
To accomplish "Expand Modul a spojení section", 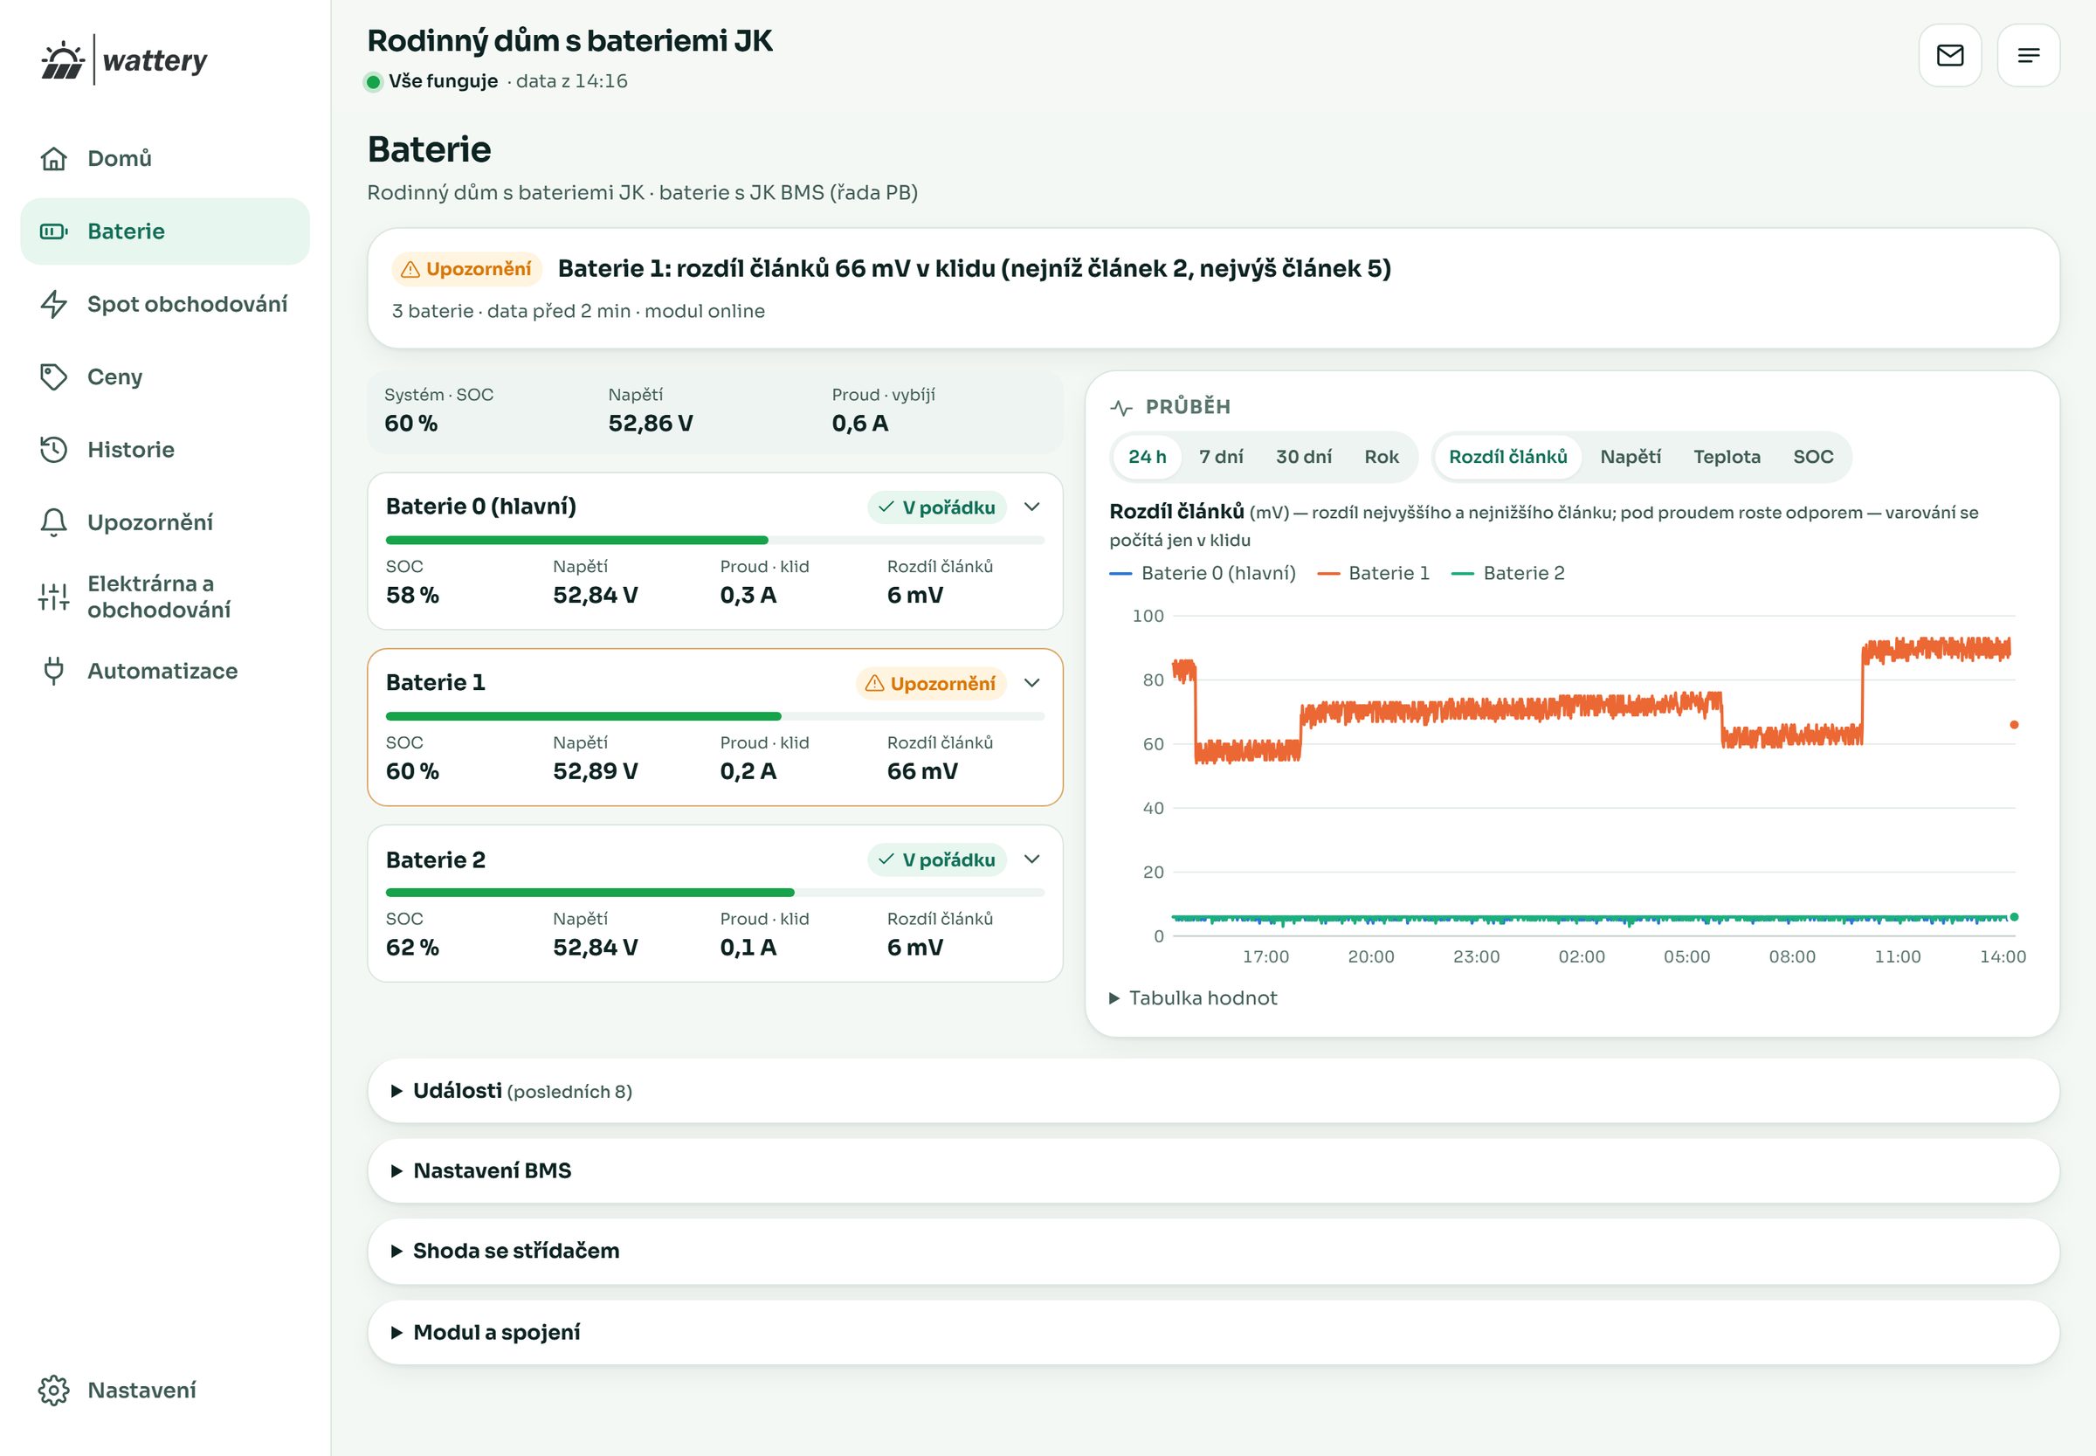I will (x=1213, y=1332).
